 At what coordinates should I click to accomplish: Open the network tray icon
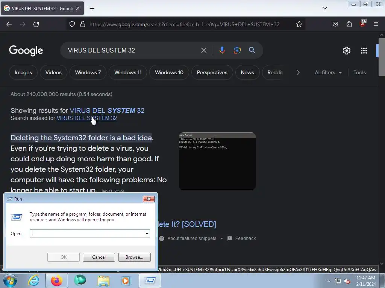(338, 281)
